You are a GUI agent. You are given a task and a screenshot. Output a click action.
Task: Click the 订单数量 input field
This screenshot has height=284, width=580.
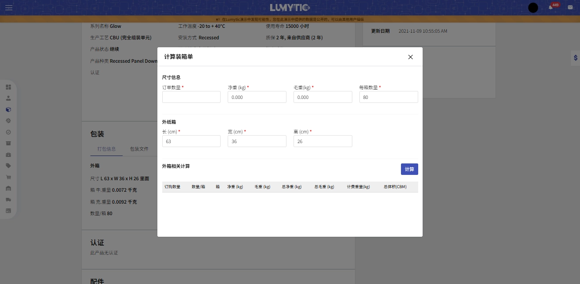tap(191, 97)
